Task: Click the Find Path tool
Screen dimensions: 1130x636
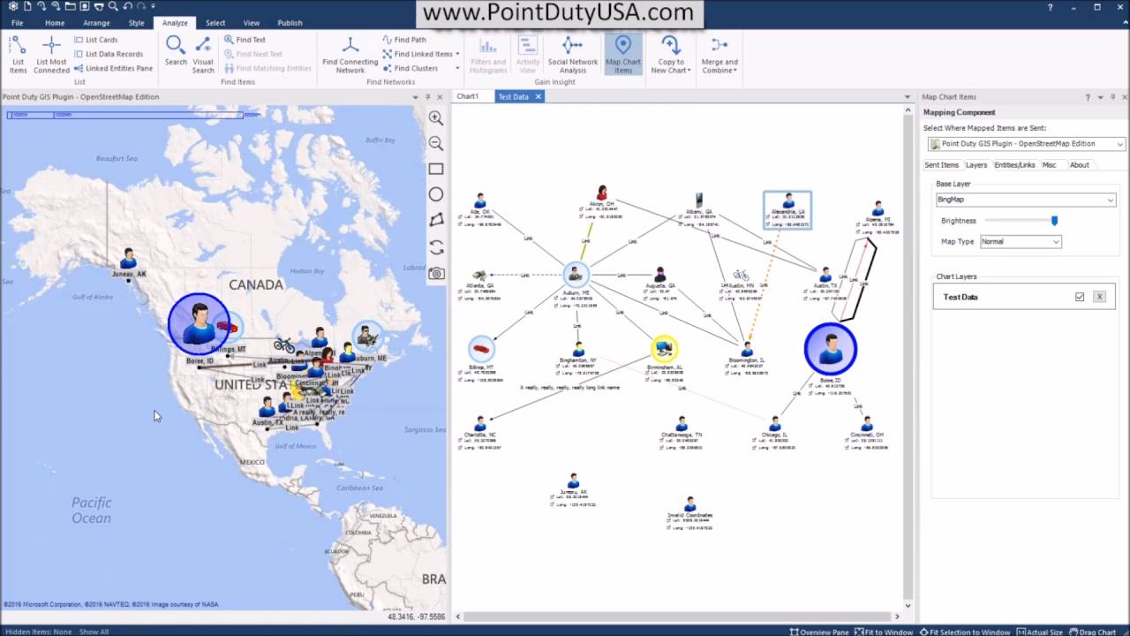Action: tap(404, 40)
